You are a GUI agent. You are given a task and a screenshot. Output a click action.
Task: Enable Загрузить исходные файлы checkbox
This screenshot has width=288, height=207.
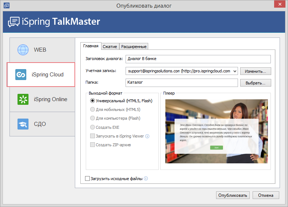[88, 179]
